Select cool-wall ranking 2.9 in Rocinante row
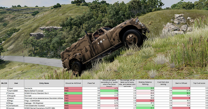Viewport: 208px width, 109px height. 163,88
